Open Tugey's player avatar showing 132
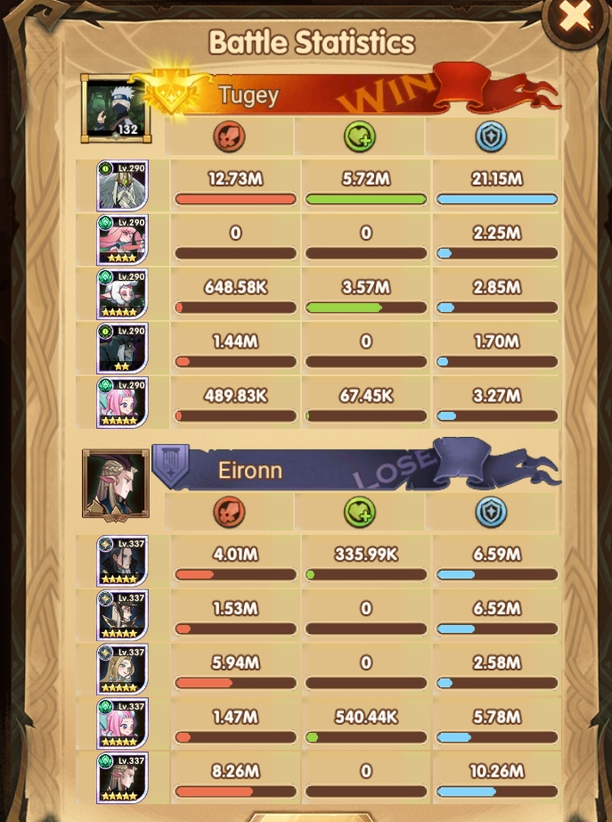 (x=116, y=109)
